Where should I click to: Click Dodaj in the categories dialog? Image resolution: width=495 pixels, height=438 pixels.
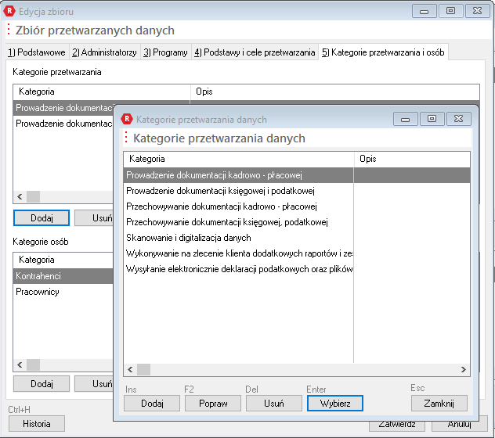point(151,404)
